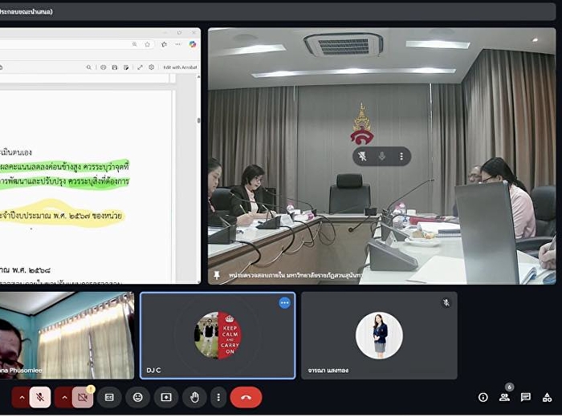Add page to favorites star icon
562x417 pixels.
[x=147, y=44]
